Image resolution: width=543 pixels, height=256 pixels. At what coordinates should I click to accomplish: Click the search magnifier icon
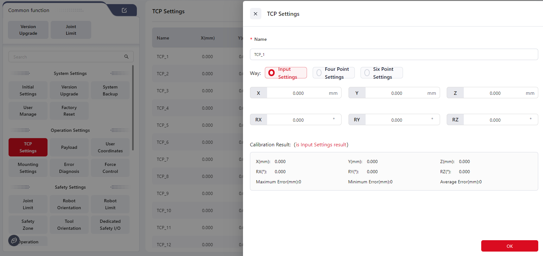tap(126, 57)
